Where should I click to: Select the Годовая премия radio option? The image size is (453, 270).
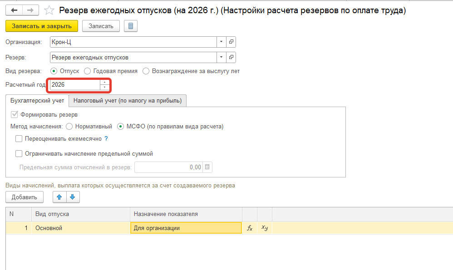tap(88, 71)
